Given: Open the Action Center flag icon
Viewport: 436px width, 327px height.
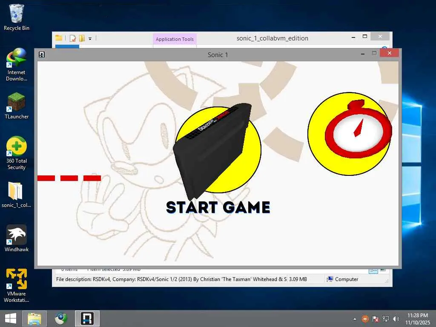Looking at the screenshot, I should pyautogui.click(x=375, y=319).
